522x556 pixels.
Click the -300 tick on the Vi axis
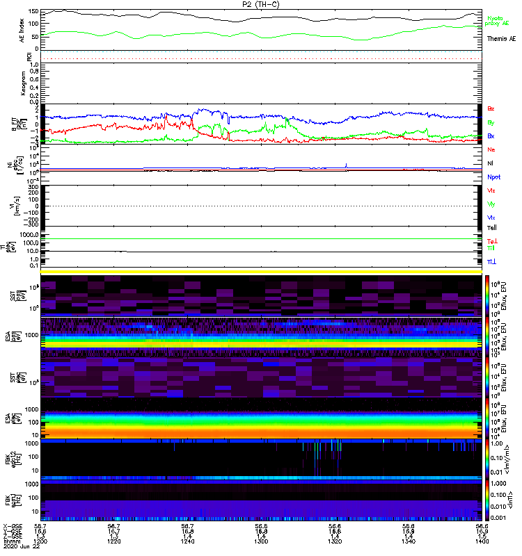click(x=31, y=224)
